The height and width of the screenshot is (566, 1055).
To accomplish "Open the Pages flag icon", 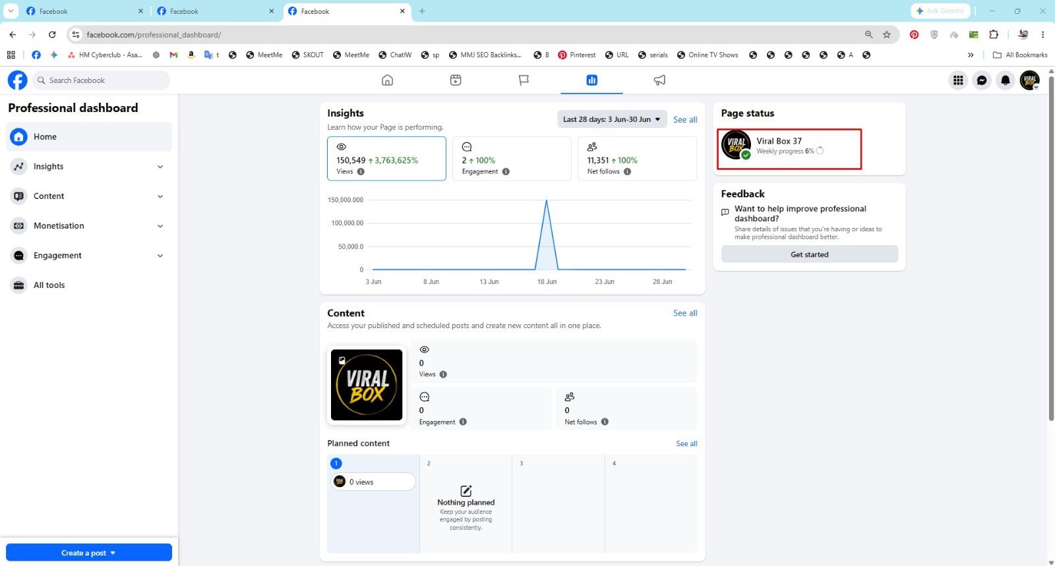I will (524, 80).
